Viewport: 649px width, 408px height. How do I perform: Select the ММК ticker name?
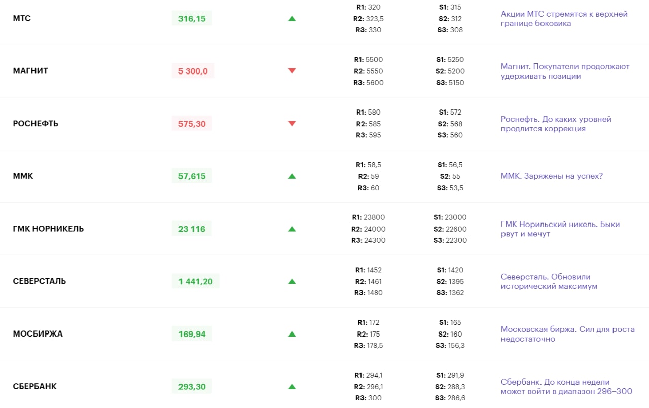pyautogui.click(x=23, y=176)
